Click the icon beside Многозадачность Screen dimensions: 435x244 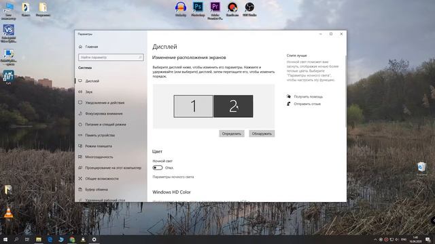(80, 157)
